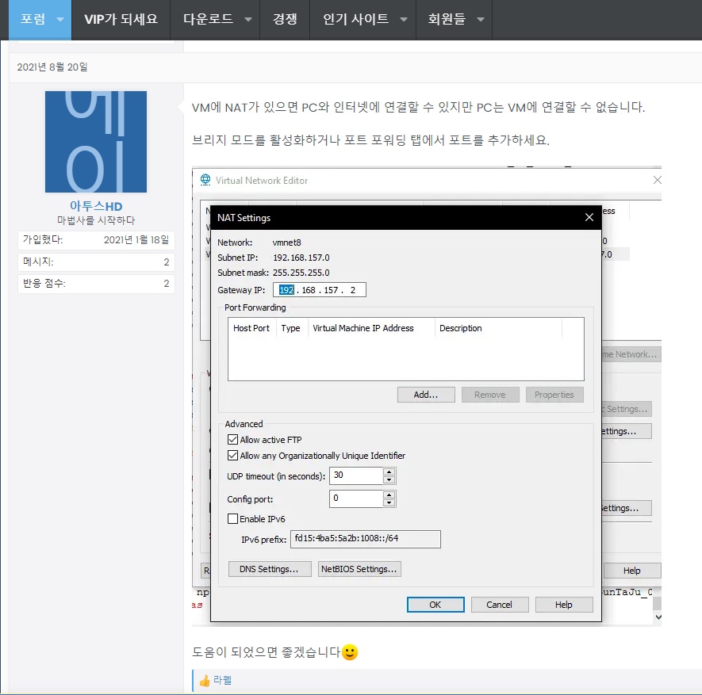Click the smiley emoji below the post
702x695 pixels.
click(350, 652)
